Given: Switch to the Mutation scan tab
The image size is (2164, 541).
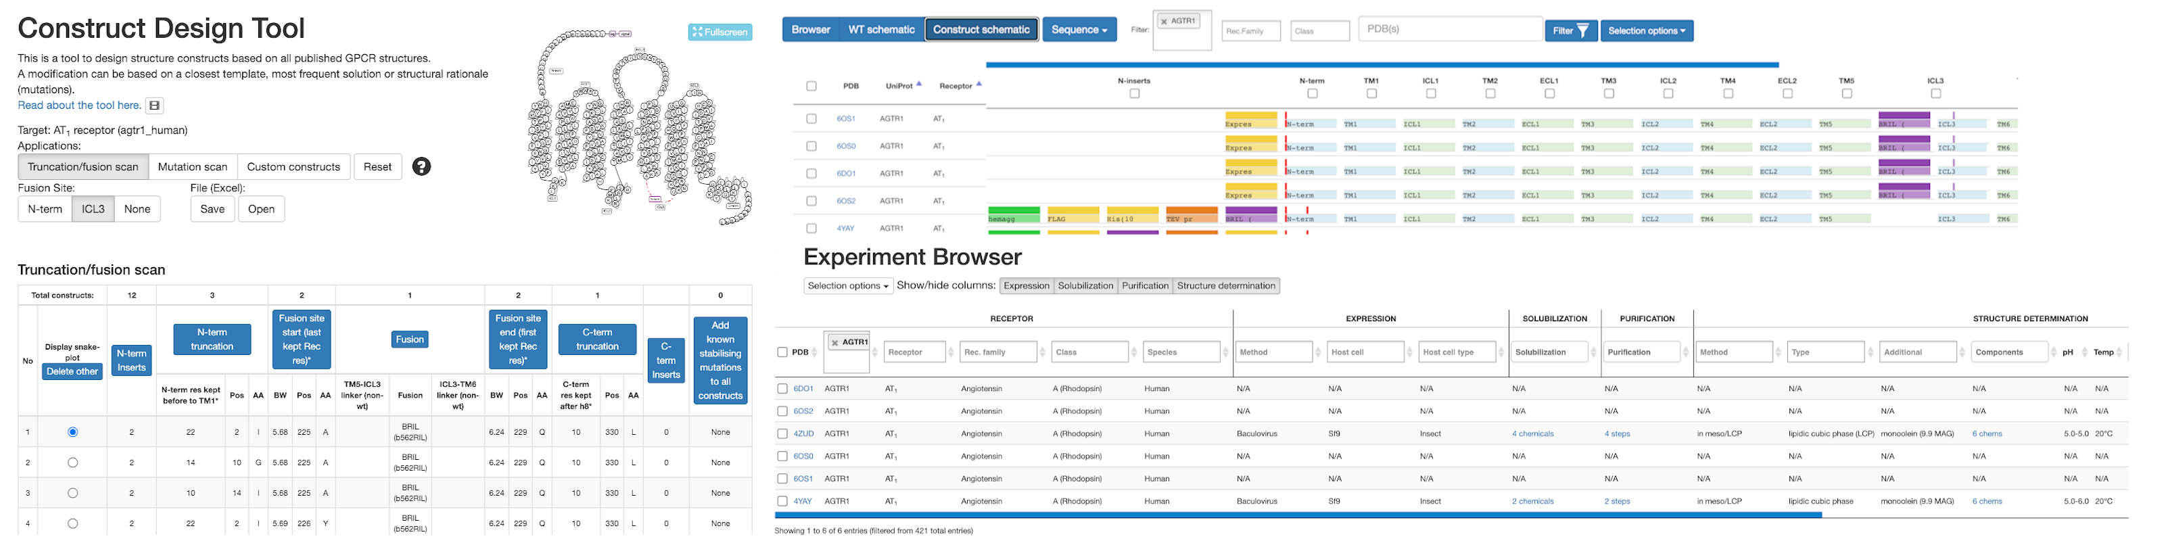Looking at the screenshot, I should tap(192, 167).
